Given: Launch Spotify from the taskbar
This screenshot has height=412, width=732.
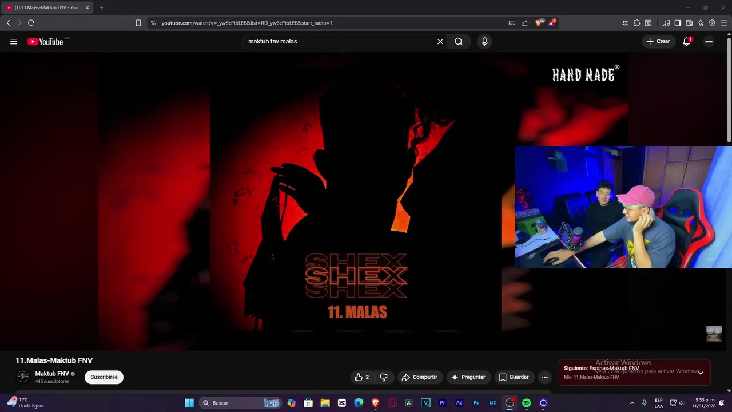Looking at the screenshot, I should click(x=526, y=403).
